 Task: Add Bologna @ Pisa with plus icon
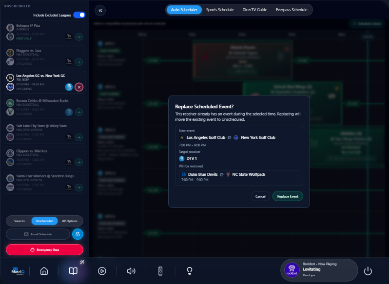pos(79,37)
